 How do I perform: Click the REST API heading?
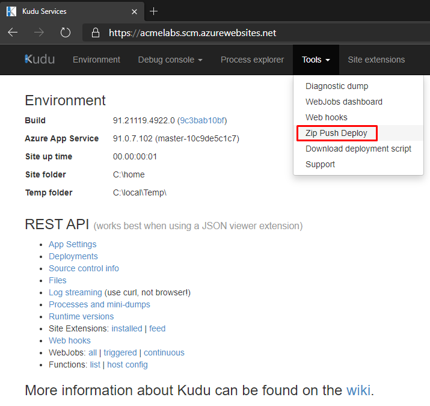pyautogui.click(x=57, y=224)
